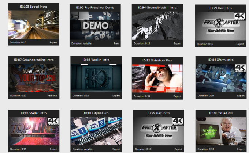Select the Pro Presenter Demo preview
This screenshot has height=153, width=249.
point(94,26)
